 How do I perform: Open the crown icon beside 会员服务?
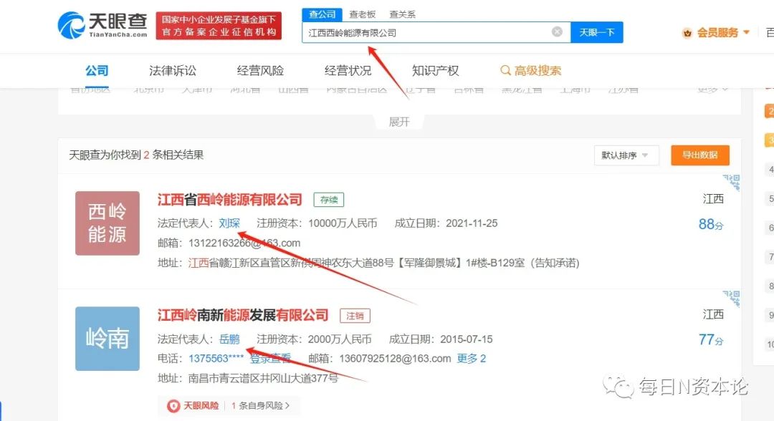pos(687,33)
